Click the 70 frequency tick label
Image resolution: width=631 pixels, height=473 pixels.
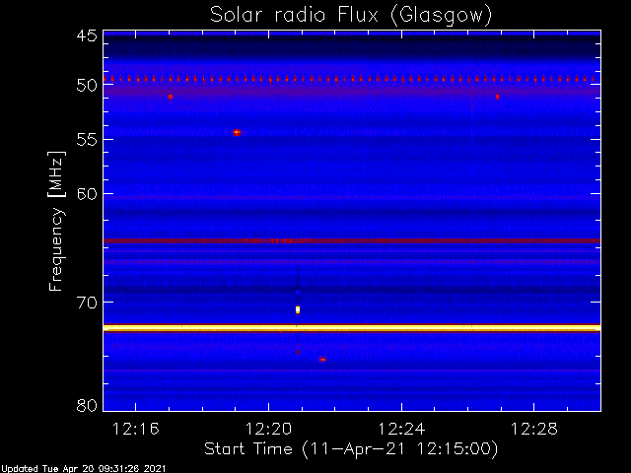pos(87,303)
